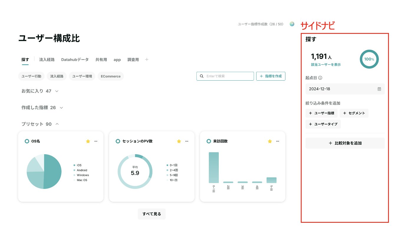This screenshot has height=236, width=401.
Task: Add a new tab with plus icon
Action: [147, 59]
